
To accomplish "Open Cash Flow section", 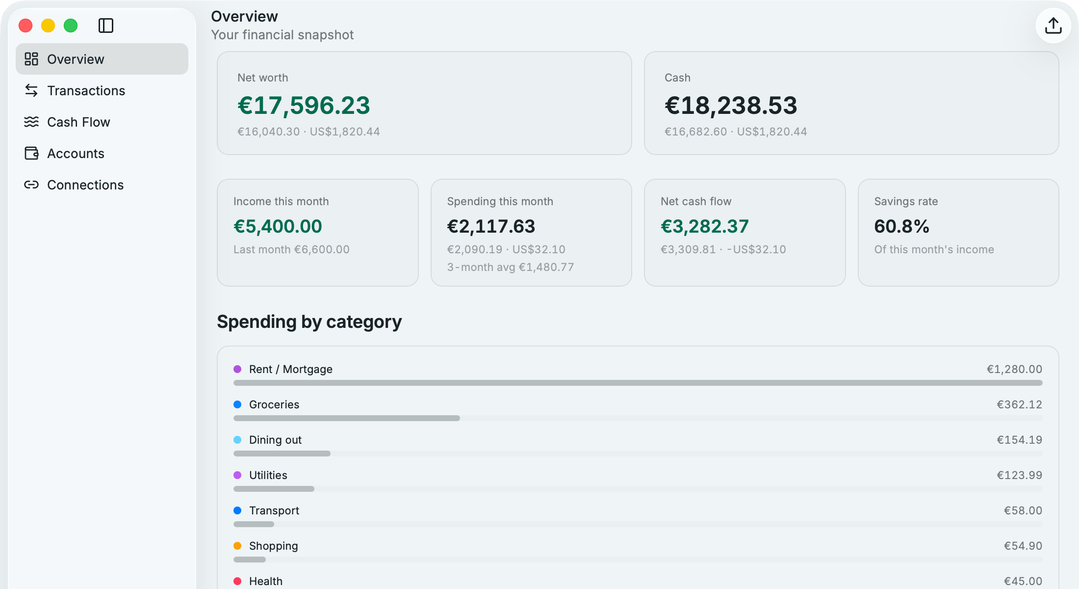I will [x=102, y=122].
